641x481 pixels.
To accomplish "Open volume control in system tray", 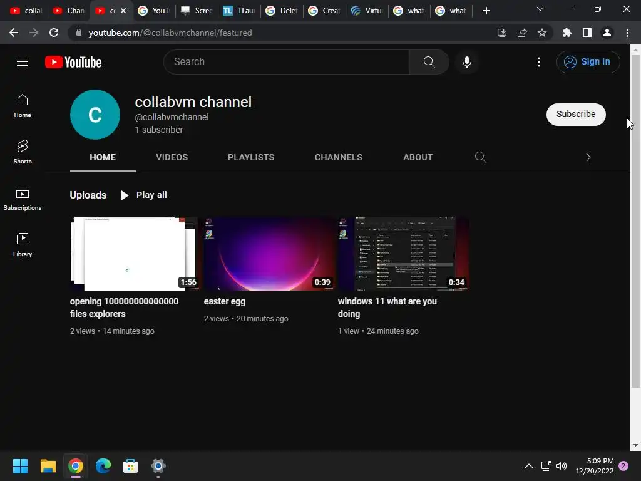I will click(x=562, y=466).
